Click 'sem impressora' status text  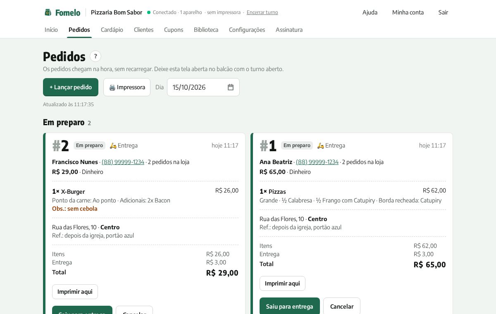(x=224, y=12)
